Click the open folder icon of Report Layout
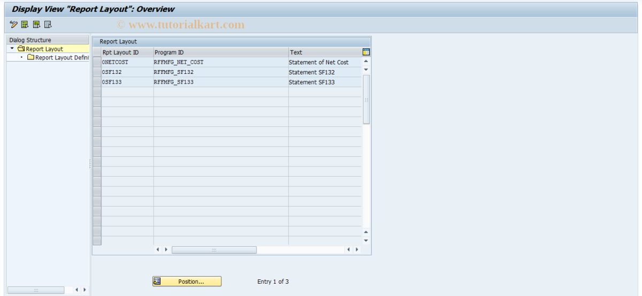The width and height of the screenshot is (642, 296). [x=20, y=49]
